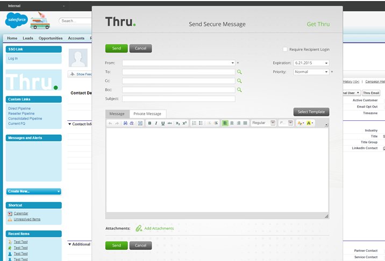Switch to the Message tab
The width and height of the screenshot is (385, 261).
point(117,114)
